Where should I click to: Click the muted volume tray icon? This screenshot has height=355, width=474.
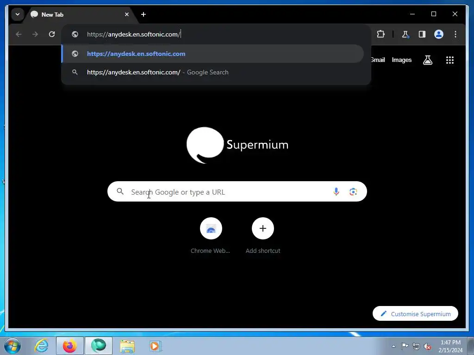pos(427,346)
